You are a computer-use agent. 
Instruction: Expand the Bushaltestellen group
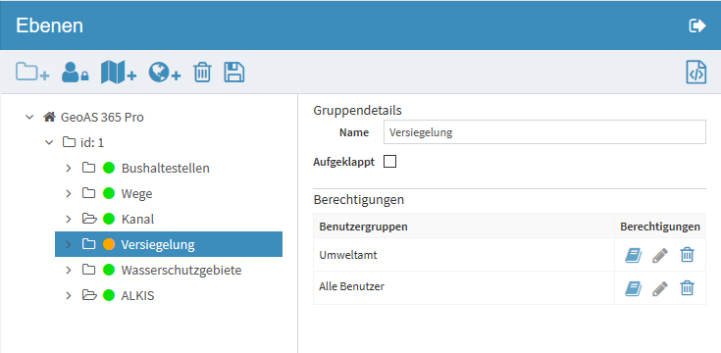tap(69, 169)
